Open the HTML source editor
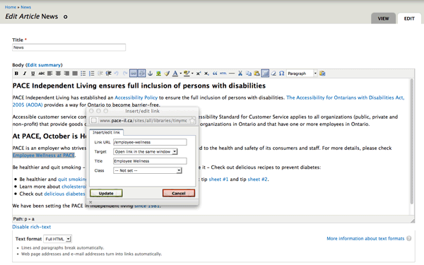Viewport: 424px width, 265px height. point(223,73)
